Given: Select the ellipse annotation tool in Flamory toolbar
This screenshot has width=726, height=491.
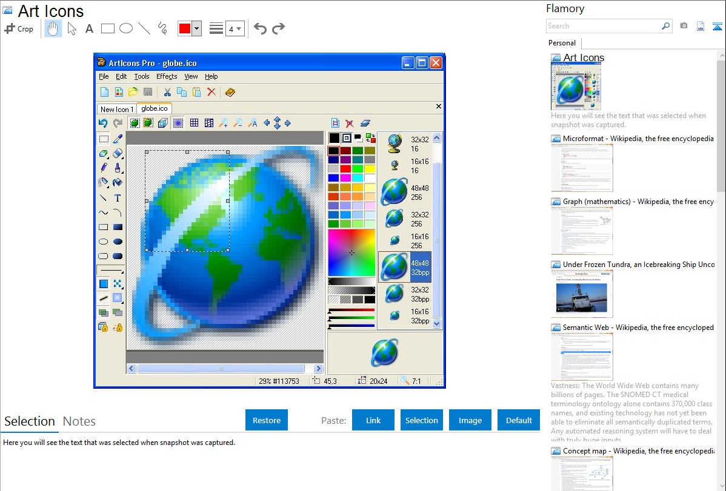Looking at the screenshot, I should click(x=126, y=28).
